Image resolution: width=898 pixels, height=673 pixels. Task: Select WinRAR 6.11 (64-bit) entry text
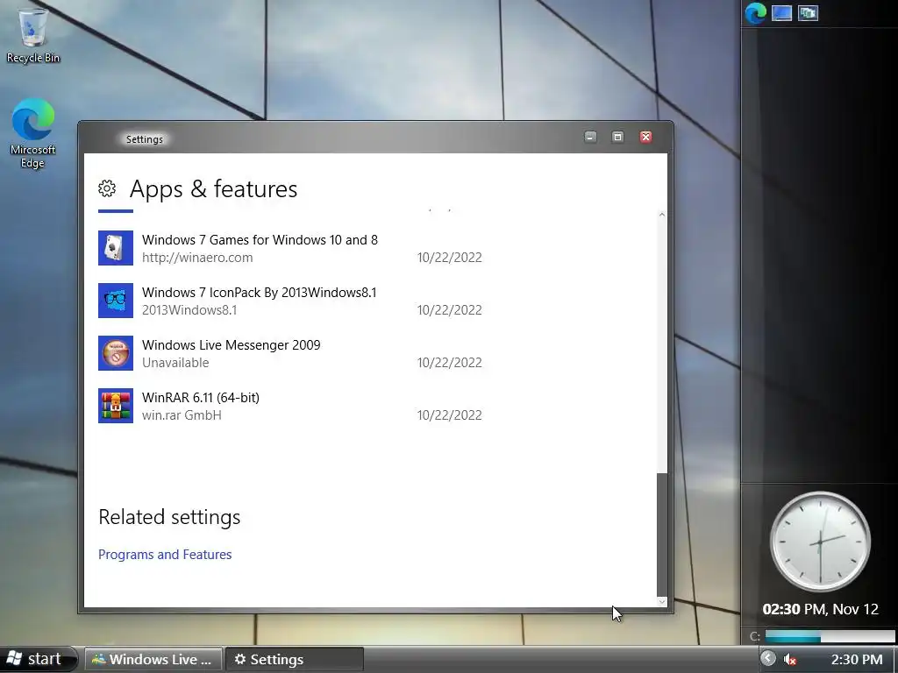coord(201,398)
